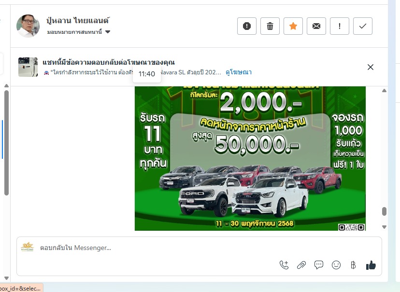400x292 pixels.
Task: Click chat scrollbar down arrow on right
Action: pyautogui.click(x=384, y=227)
